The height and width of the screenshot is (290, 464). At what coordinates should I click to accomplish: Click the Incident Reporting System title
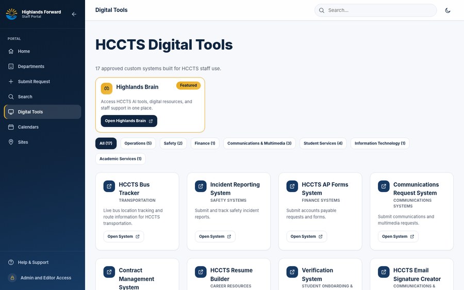point(235,189)
